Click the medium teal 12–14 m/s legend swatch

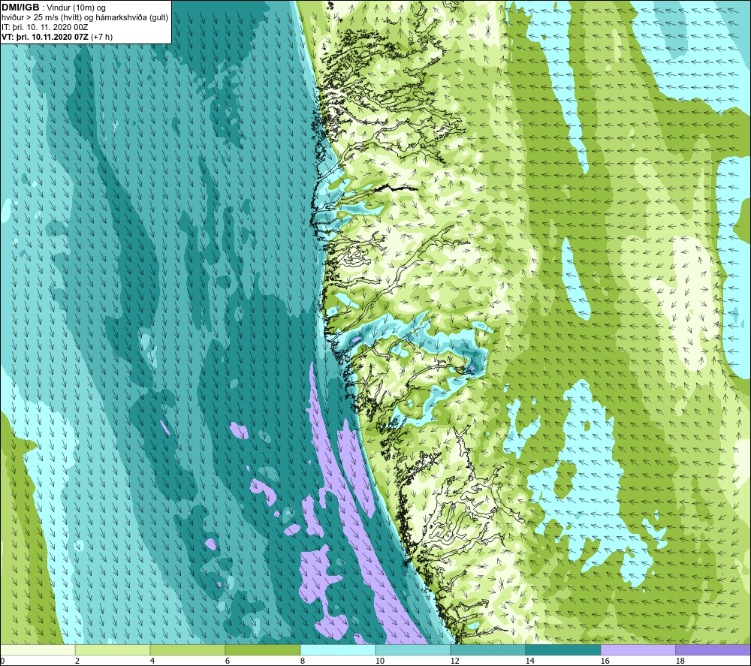pos(487,650)
